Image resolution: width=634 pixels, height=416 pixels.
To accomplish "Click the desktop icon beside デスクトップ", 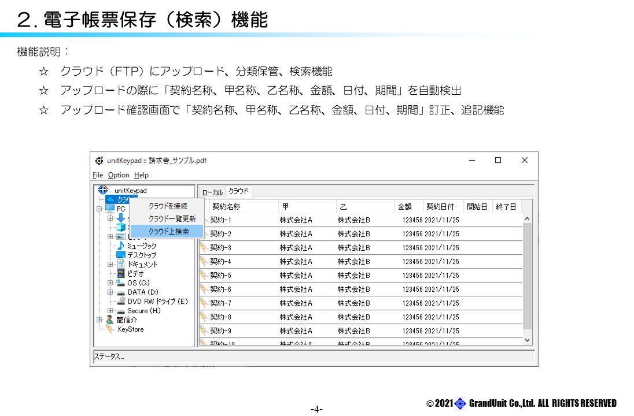I will pos(120,255).
